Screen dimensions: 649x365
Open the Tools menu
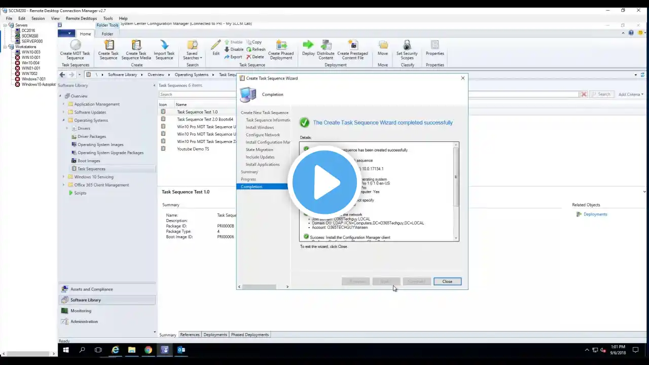tap(108, 18)
